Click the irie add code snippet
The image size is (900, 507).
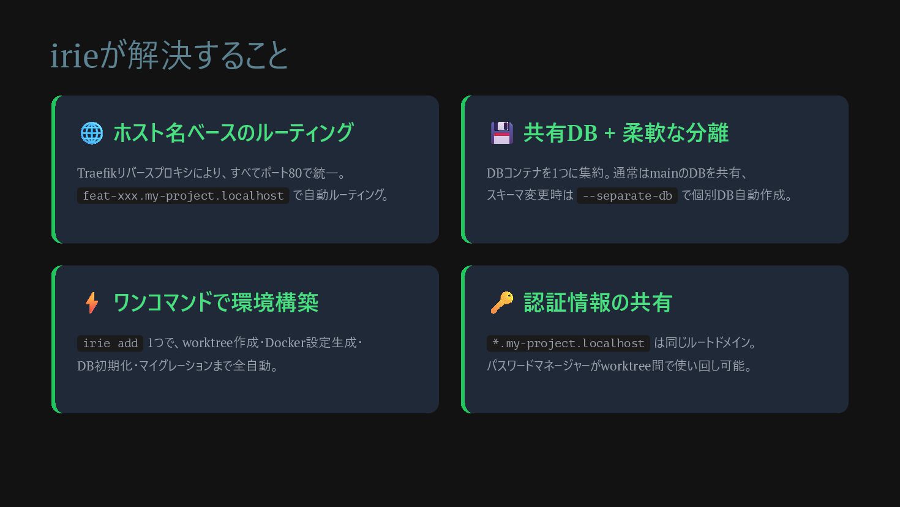(110, 343)
